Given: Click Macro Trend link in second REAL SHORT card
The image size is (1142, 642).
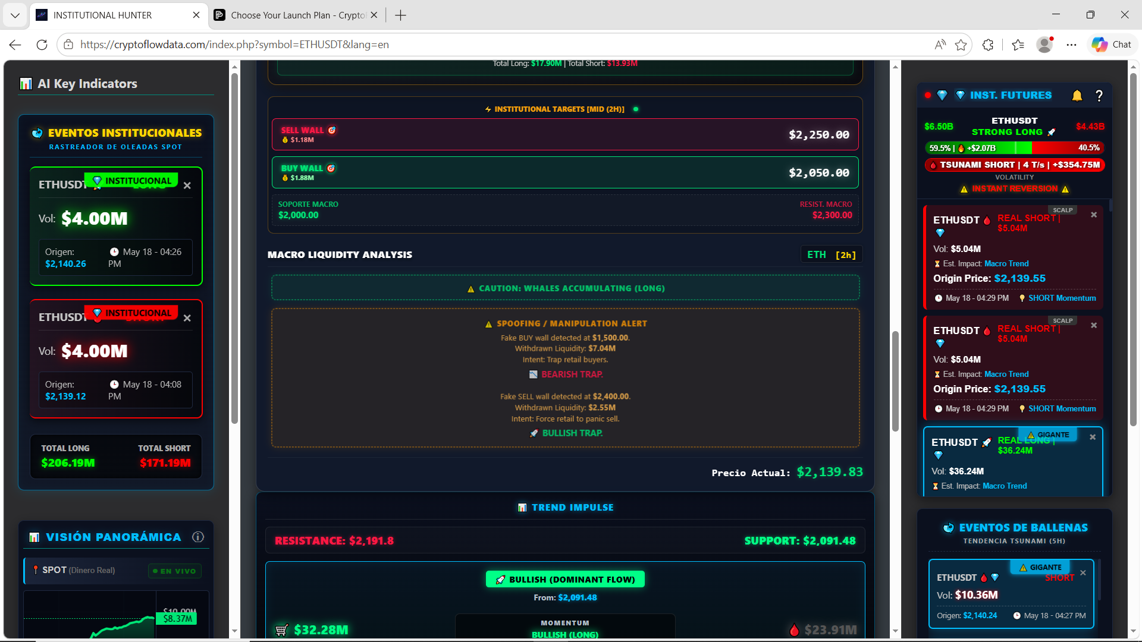Looking at the screenshot, I should (1006, 374).
